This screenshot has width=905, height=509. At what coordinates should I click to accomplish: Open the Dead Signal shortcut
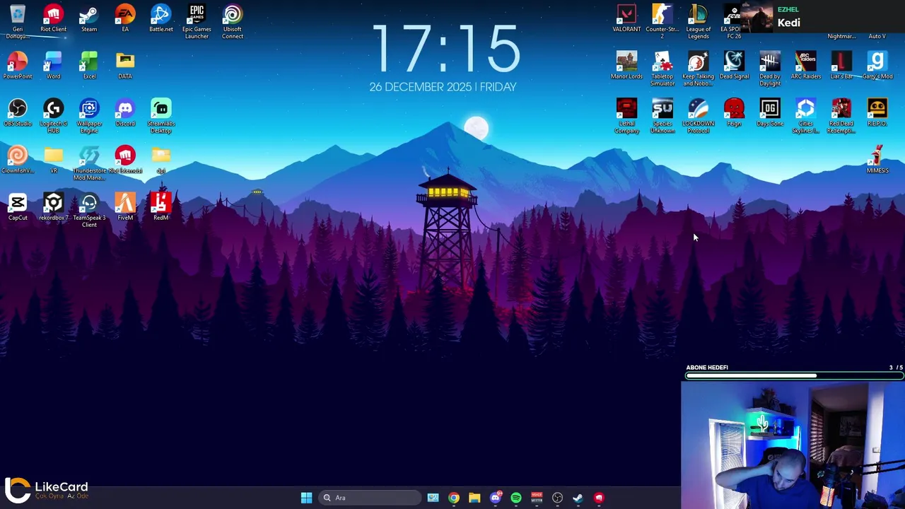tap(734, 65)
